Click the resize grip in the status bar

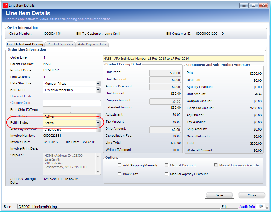click(x=267, y=208)
